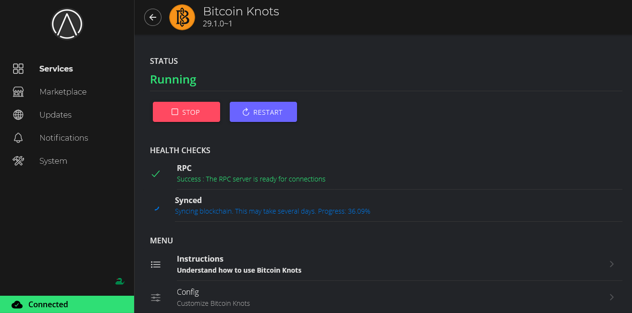The image size is (632, 313).
Task: Open the Notifications menu item
Action: tap(63, 138)
